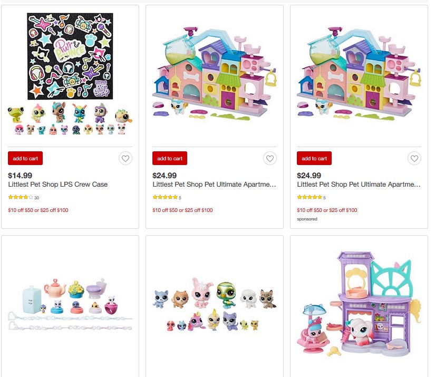Open pet figures collection pack image
The image size is (435, 377).
click(x=215, y=304)
